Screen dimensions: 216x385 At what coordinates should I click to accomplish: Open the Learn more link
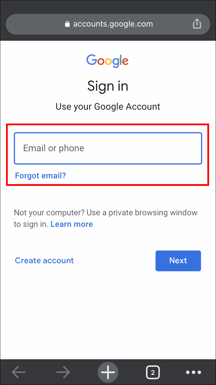72,224
